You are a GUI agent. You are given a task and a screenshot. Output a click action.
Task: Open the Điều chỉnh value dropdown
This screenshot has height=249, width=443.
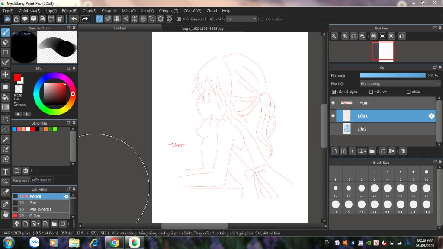pos(254,19)
